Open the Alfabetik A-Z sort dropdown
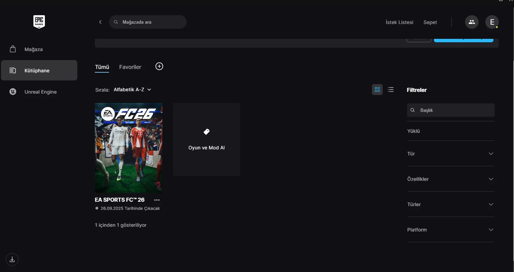The width and height of the screenshot is (514, 272). point(132,90)
